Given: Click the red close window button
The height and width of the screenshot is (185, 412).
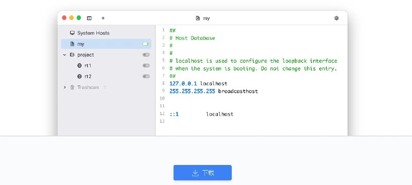Looking at the screenshot, I should 64,18.
